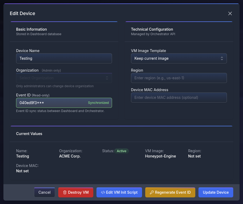Click the Current Values section heading
The width and height of the screenshot is (243, 204).
[29, 134]
